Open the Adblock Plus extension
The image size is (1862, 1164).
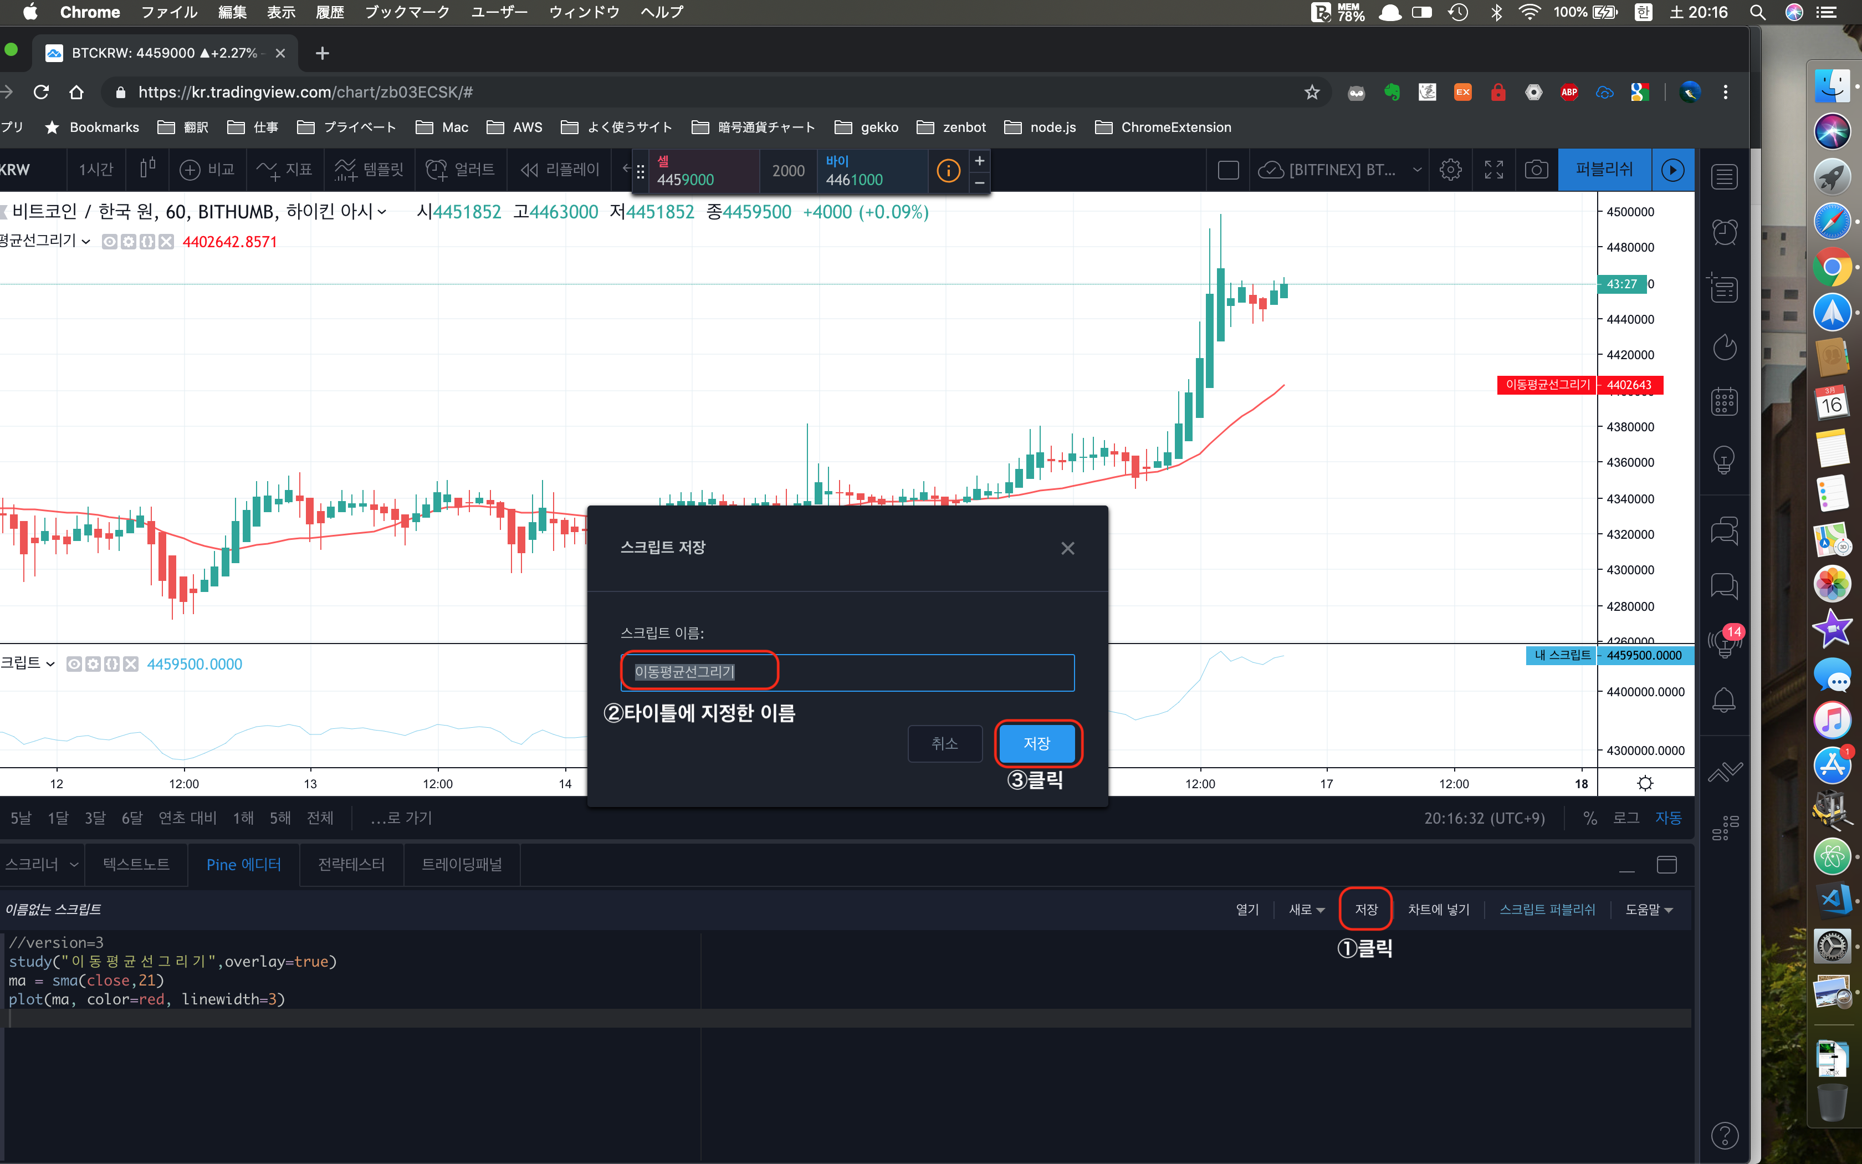pos(1569,93)
